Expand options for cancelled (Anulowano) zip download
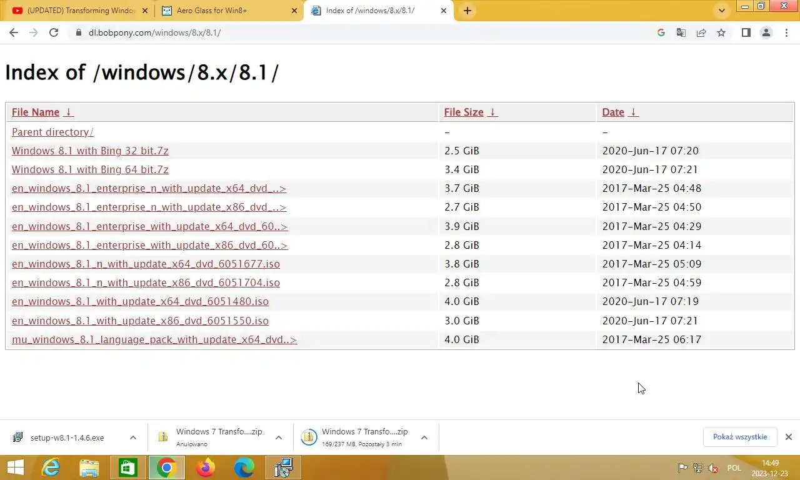The height and width of the screenshot is (480, 800). tap(279, 437)
